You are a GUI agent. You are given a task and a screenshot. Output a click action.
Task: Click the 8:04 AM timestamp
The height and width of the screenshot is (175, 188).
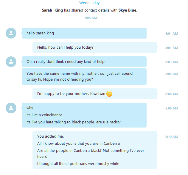tap(172, 74)
